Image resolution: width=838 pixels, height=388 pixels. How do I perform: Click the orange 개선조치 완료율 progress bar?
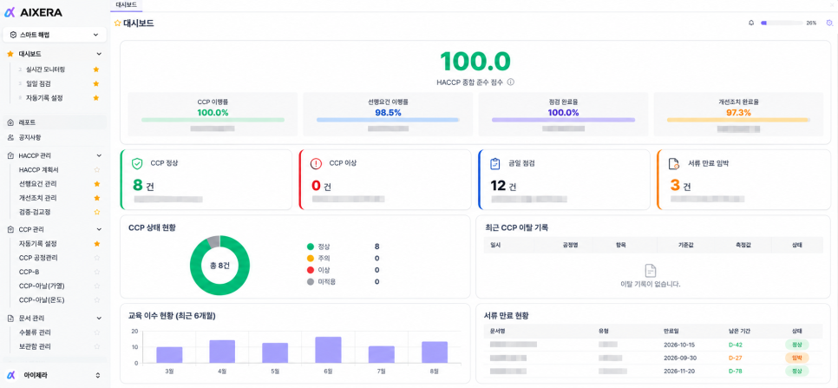pyautogui.click(x=738, y=121)
